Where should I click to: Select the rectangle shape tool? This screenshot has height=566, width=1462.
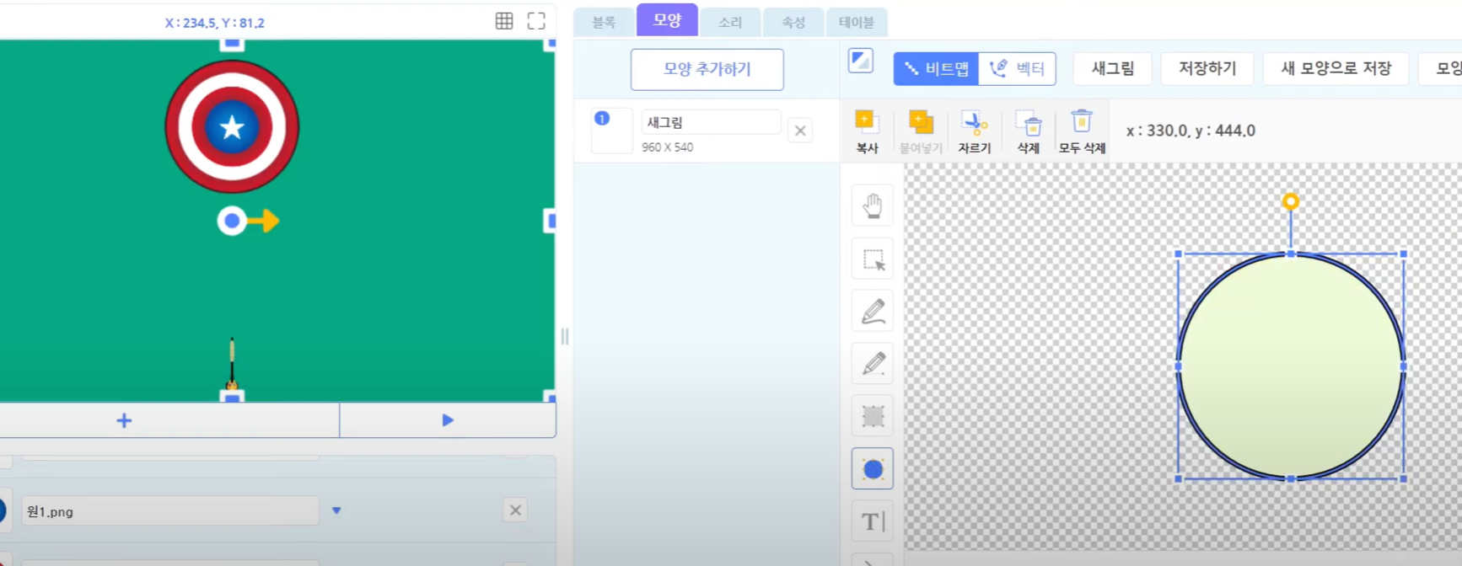coord(873,416)
